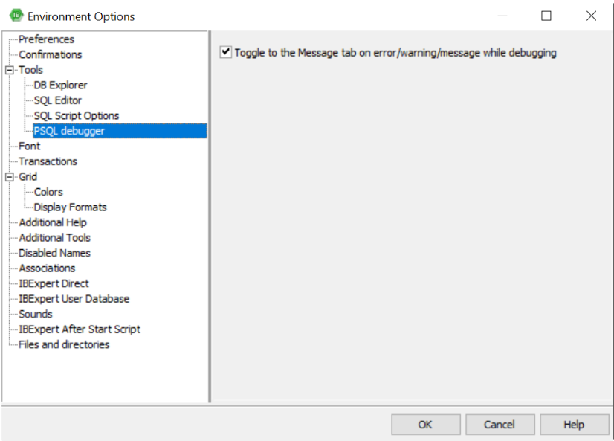Select the Font settings item
Viewport: 614px width, 441px height.
coord(30,146)
